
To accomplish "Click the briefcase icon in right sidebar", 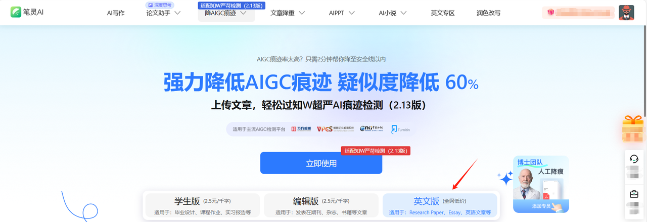I will [x=634, y=194].
